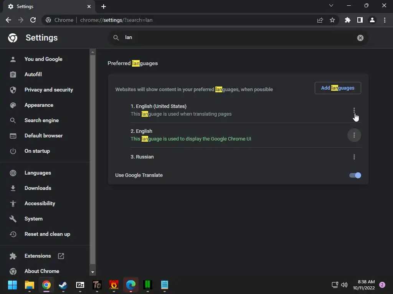Image resolution: width=393 pixels, height=294 pixels.
Task: Click the Chrome taskbar icon
Action: tap(46, 285)
